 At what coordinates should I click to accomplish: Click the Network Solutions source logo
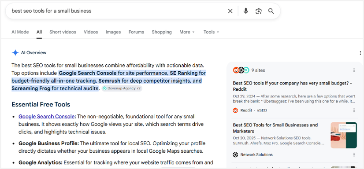235,154
